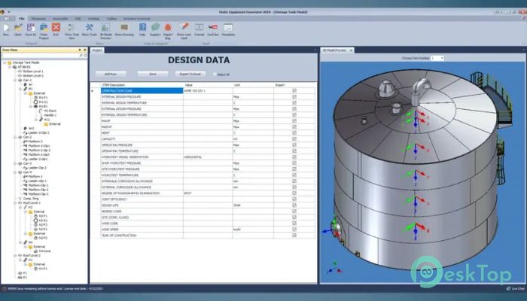Open the 3D Model Preview icon
Viewport: 527px width, 301px height.
[x=107, y=27]
